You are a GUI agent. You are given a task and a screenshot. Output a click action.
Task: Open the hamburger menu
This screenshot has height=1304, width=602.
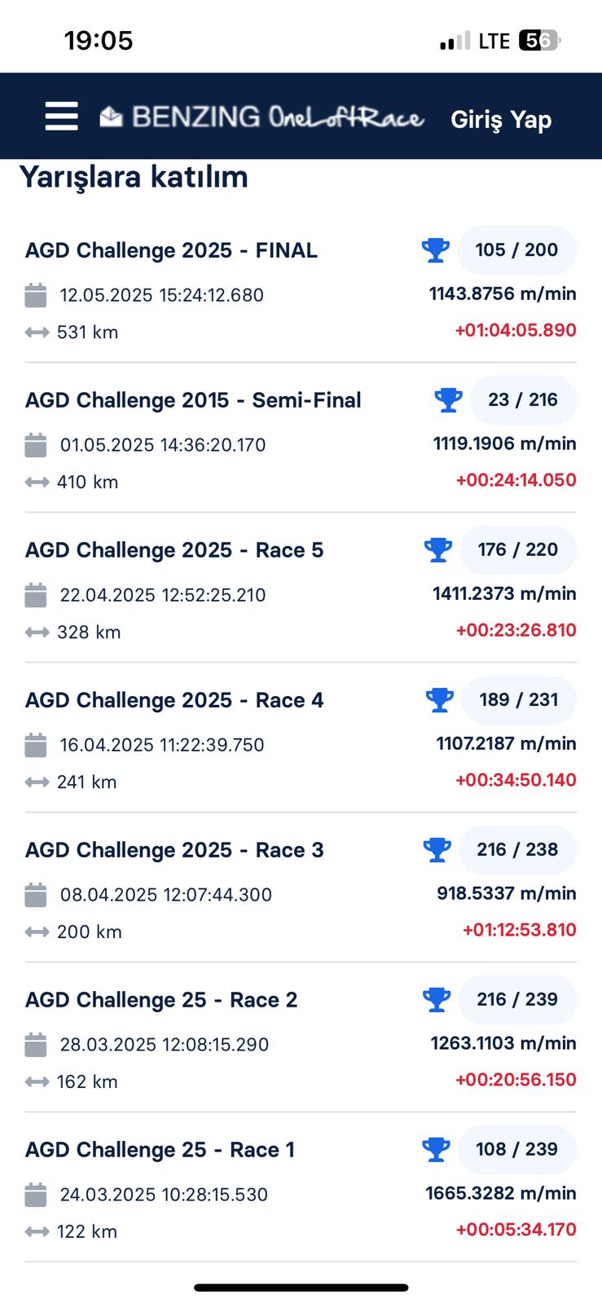coord(62,117)
